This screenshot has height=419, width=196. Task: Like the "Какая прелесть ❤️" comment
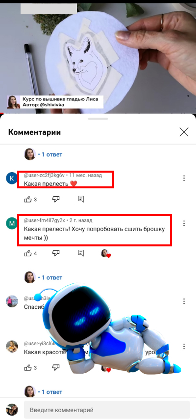pyautogui.click(x=28, y=199)
